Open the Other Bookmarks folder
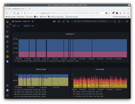Image resolution: width=135 pixels, height=104 pixels. [x=120, y=17]
